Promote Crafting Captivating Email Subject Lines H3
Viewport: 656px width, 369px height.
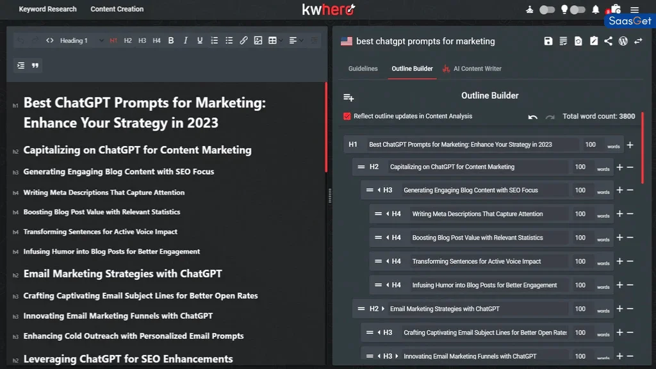(379, 332)
